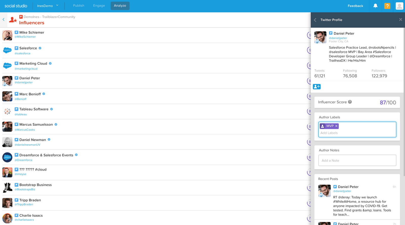Switch to the Publish tab

coord(78,6)
